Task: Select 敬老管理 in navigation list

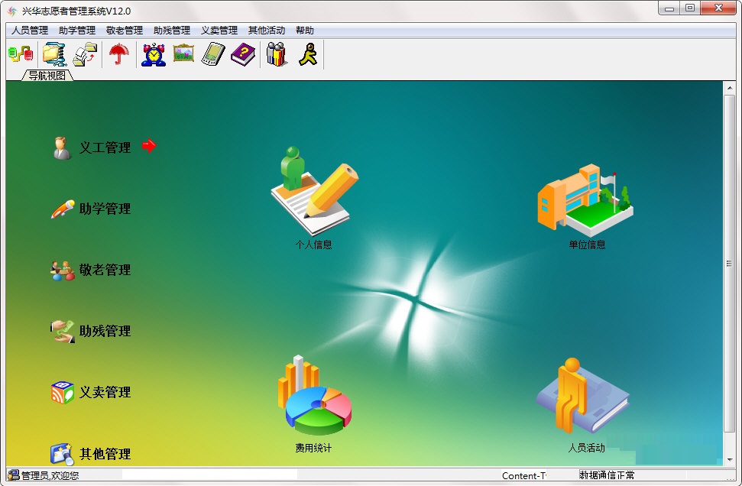Action: 105,271
